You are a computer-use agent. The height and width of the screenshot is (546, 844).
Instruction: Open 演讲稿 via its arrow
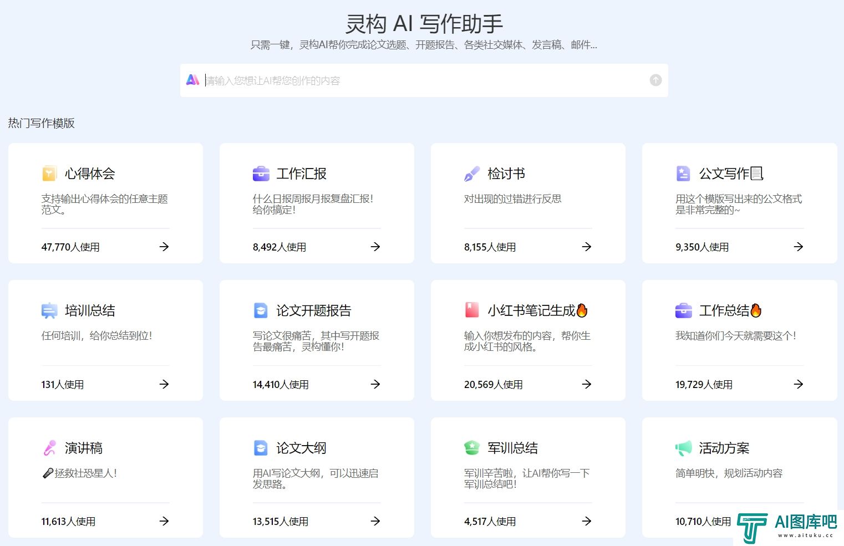[x=164, y=521]
